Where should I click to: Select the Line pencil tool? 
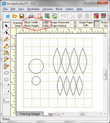6,39
